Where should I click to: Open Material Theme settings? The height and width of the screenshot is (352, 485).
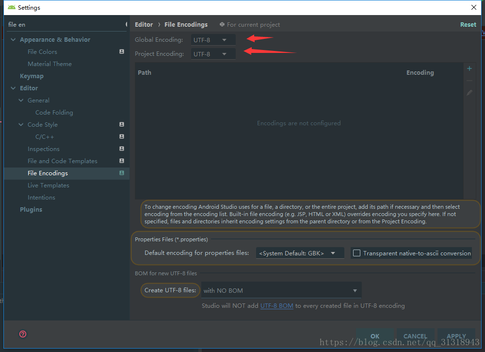pos(49,64)
